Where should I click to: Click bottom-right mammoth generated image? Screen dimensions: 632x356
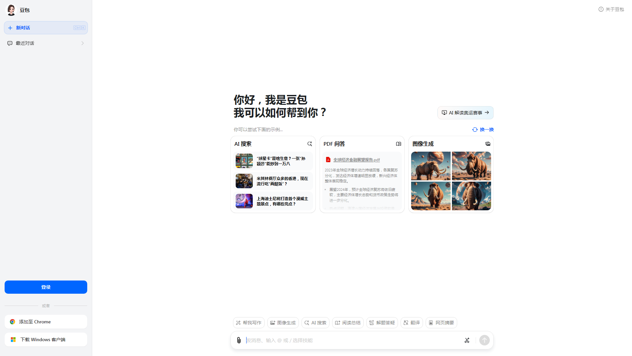(x=471, y=196)
